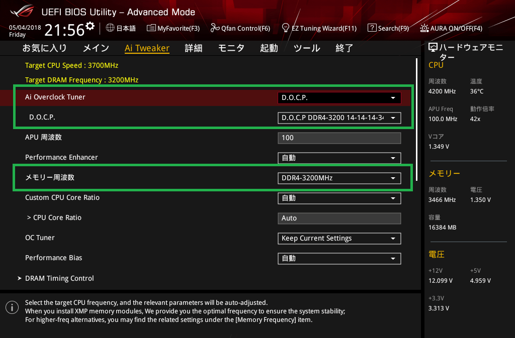The height and width of the screenshot is (338, 515).
Task: Open Qfan Control(F6)
Action: tap(240, 28)
